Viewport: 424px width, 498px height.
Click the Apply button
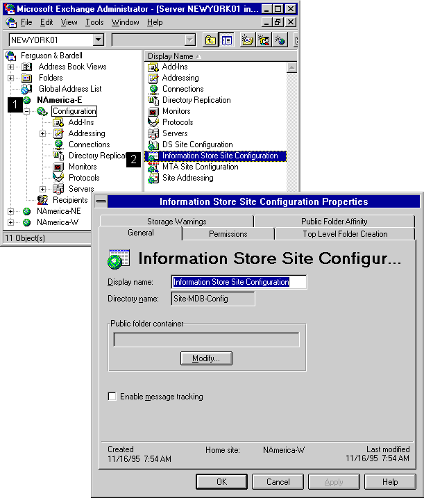334,482
